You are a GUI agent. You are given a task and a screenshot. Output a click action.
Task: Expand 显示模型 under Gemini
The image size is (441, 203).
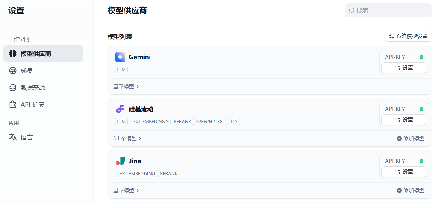pos(126,87)
